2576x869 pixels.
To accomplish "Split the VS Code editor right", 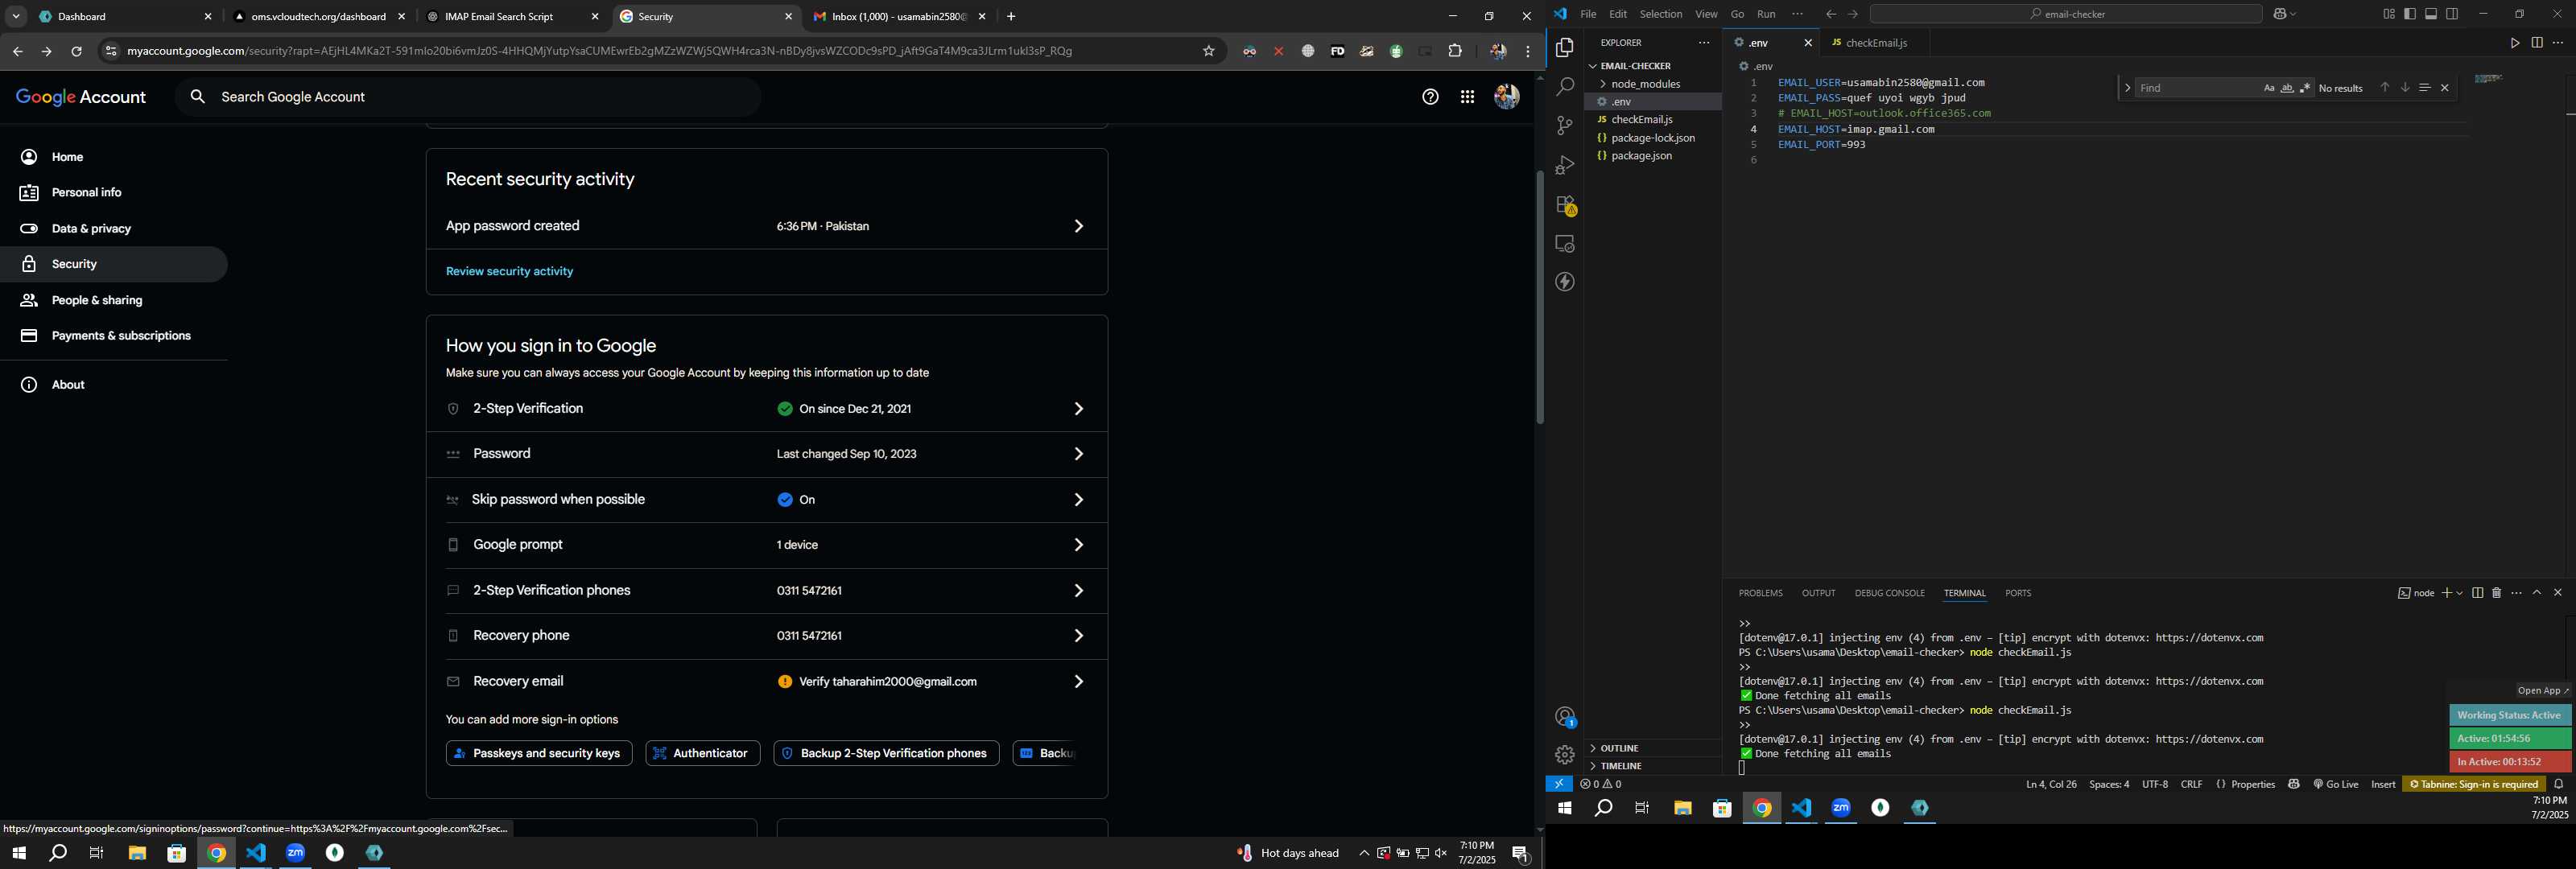I will click(2537, 43).
